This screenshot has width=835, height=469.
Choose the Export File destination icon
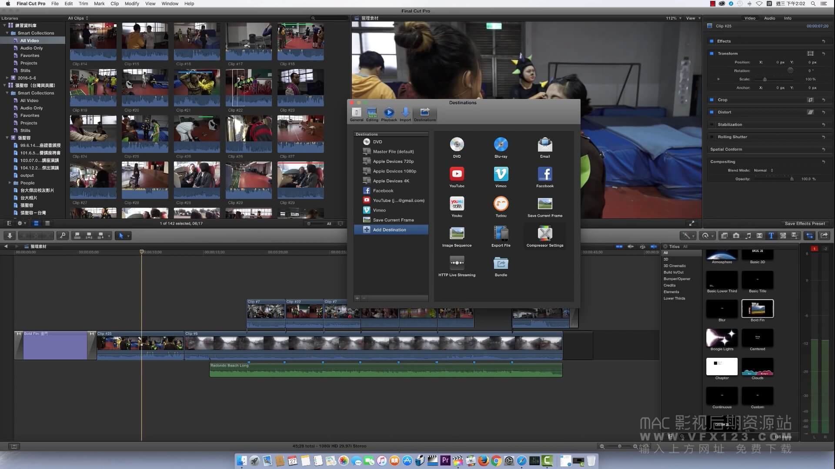pyautogui.click(x=501, y=233)
